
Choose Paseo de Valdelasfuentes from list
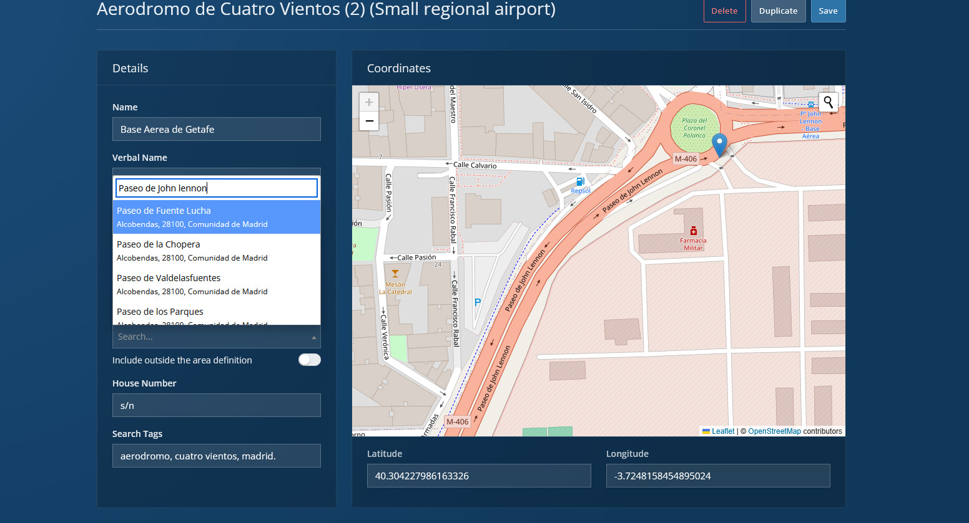tap(216, 284)
